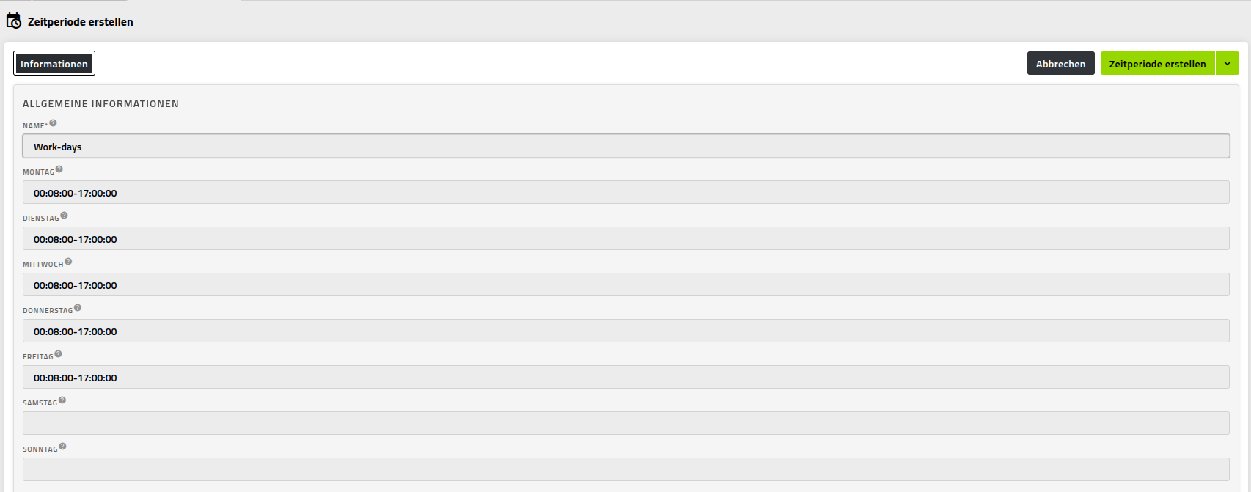Click the calendar clock icon in header
Viewport: 1251px width, 492px height.
14,21
